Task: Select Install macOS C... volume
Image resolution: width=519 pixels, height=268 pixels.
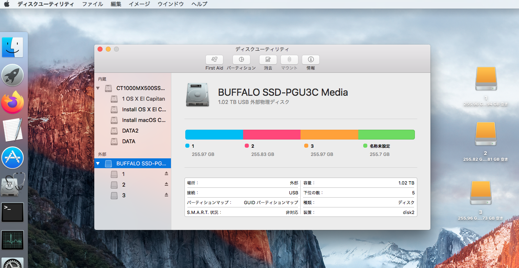Action: (133, 120)
